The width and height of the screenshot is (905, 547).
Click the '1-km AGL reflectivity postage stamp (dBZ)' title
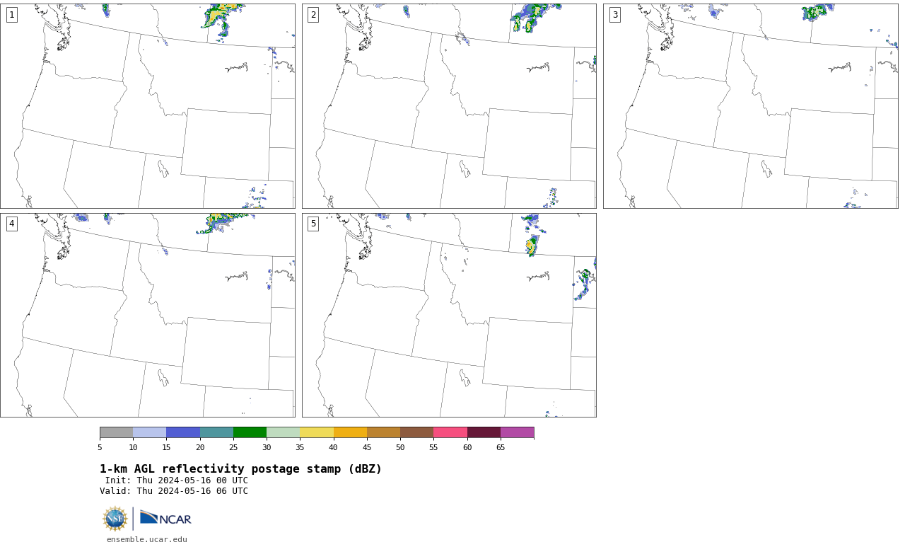(x=240, y=469)
